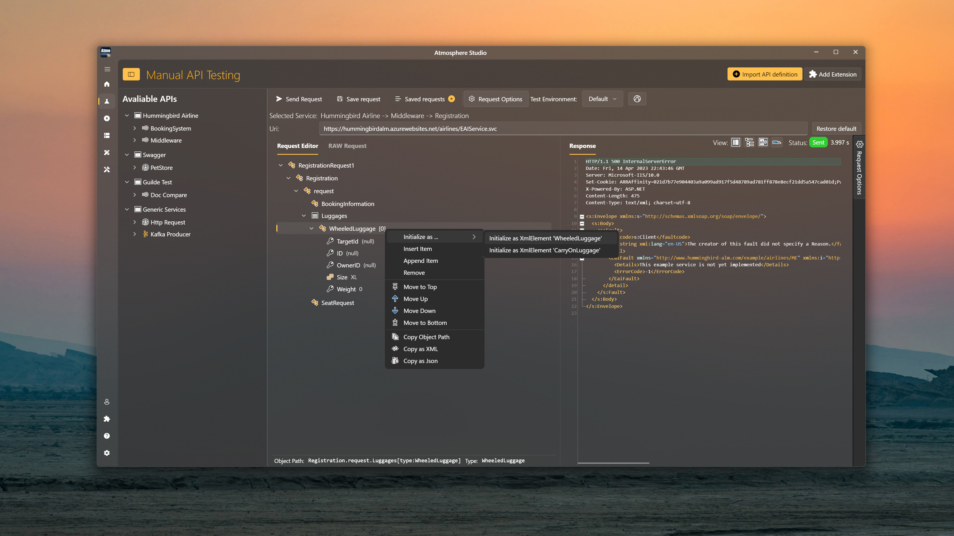Screen dimensions: 954x536
Task: Select the split columns view icon
Action: point(736,143)
